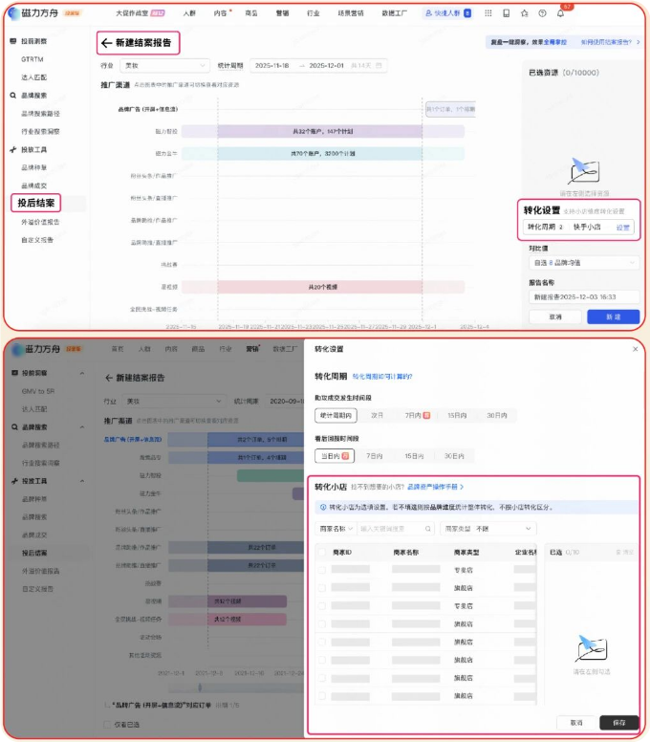Click the 保存 button in conversion dialog
Viewport: 650px width, 742px height.
coord(618,723)
